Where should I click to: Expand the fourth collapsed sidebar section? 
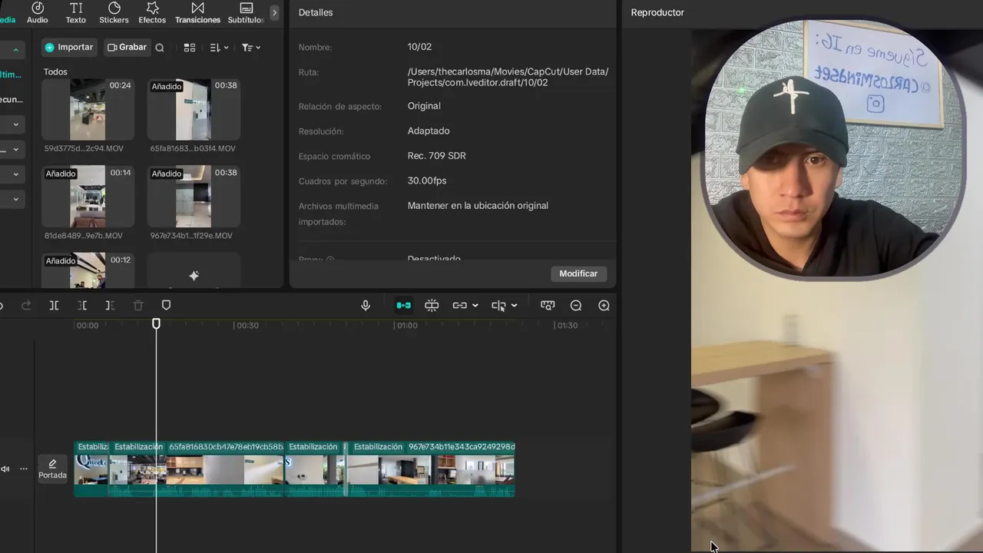15,199
